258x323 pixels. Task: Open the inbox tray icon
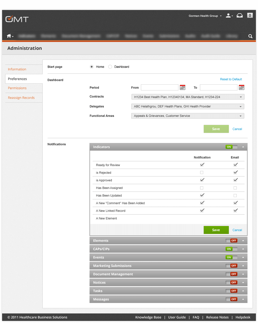[240, 16]
